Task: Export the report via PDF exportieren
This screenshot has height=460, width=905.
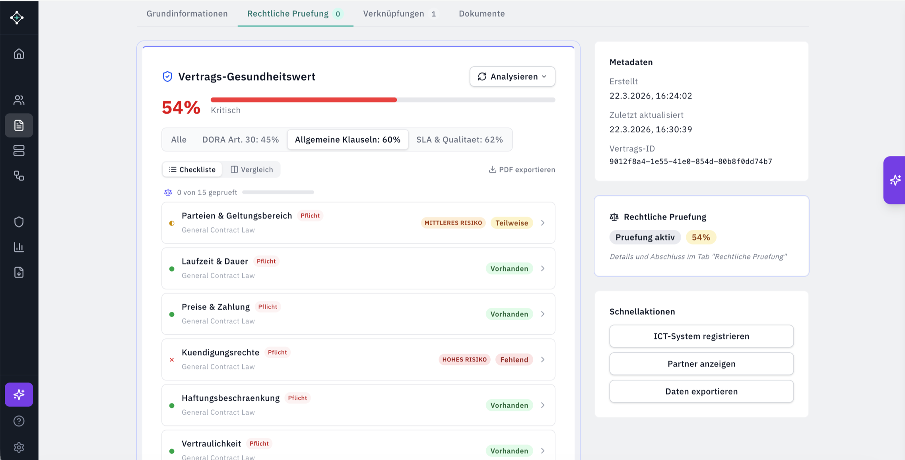Action: (x=522, y=169)
